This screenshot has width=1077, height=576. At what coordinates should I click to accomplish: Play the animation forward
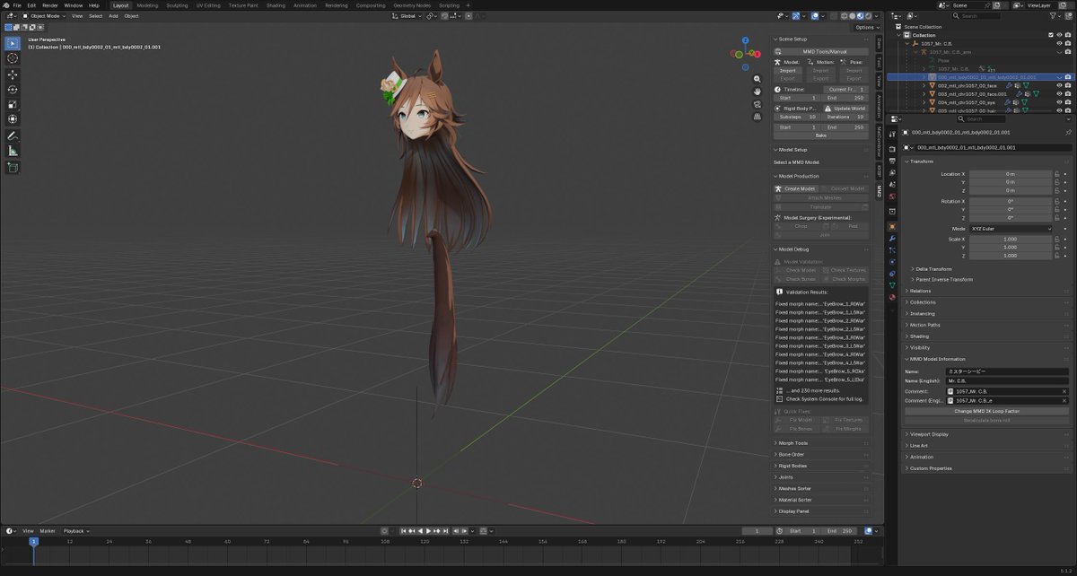click(430, 531)
